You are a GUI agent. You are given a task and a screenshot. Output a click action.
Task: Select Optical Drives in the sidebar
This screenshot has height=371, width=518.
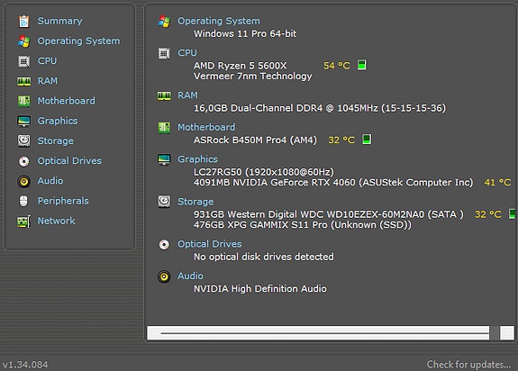click(x=69, y=161)
